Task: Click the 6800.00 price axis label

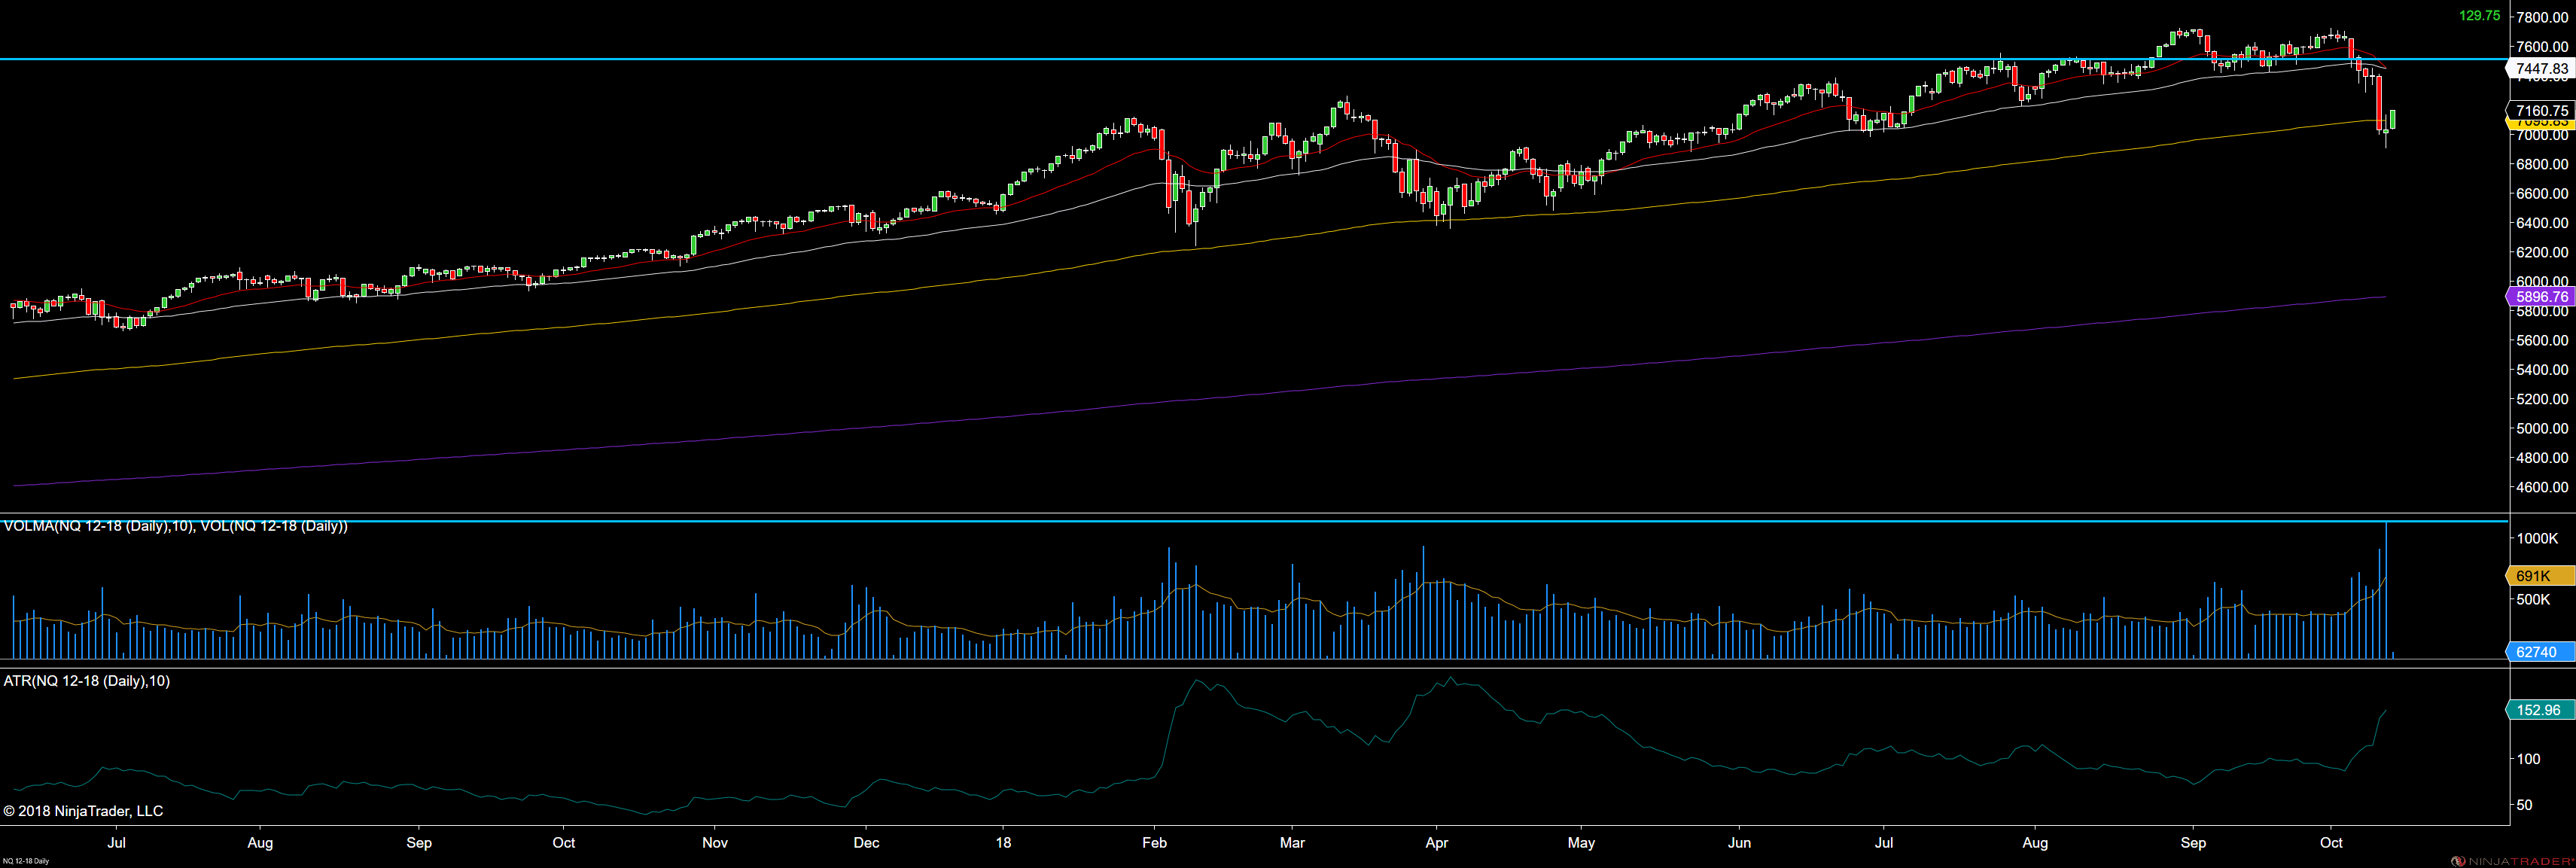Action: click(x=2542, y=164)
